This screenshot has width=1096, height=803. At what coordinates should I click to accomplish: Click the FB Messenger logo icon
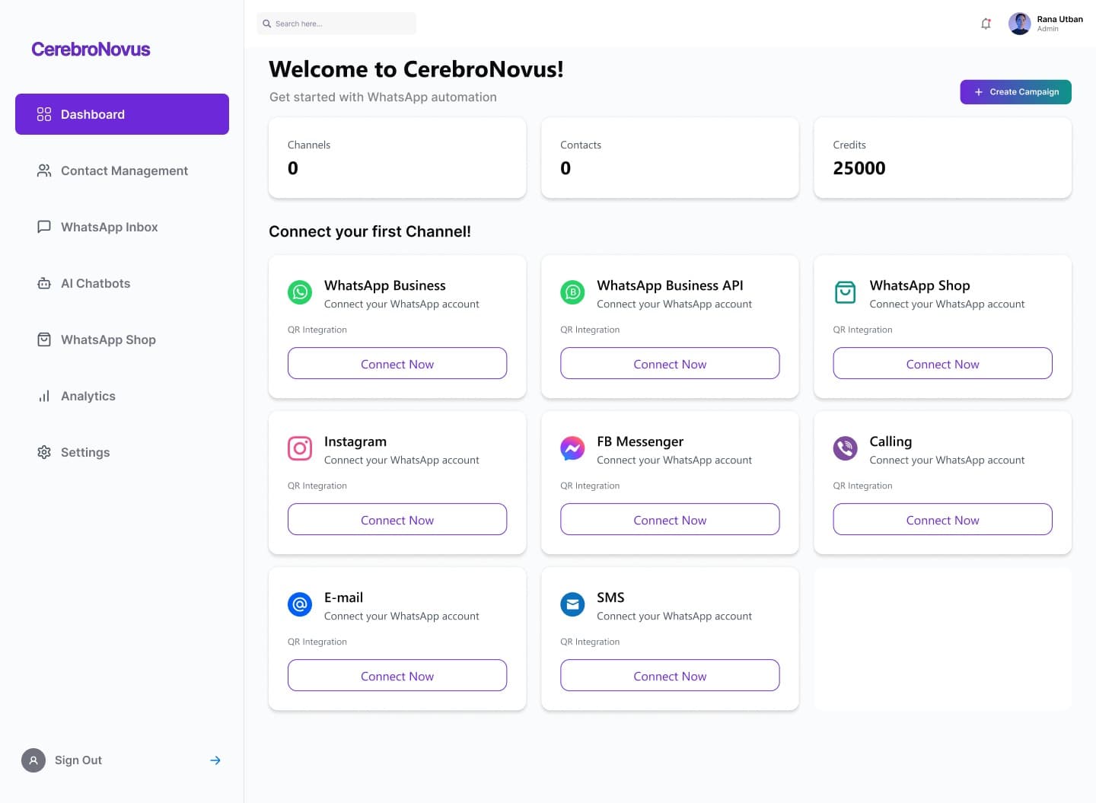[x=572, y=448]
